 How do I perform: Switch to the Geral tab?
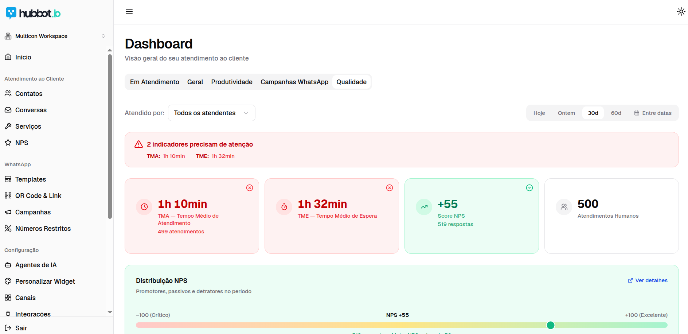point(195,82)
